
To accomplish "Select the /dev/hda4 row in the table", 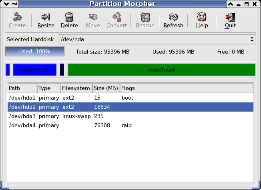I will (x=130, y=125).
